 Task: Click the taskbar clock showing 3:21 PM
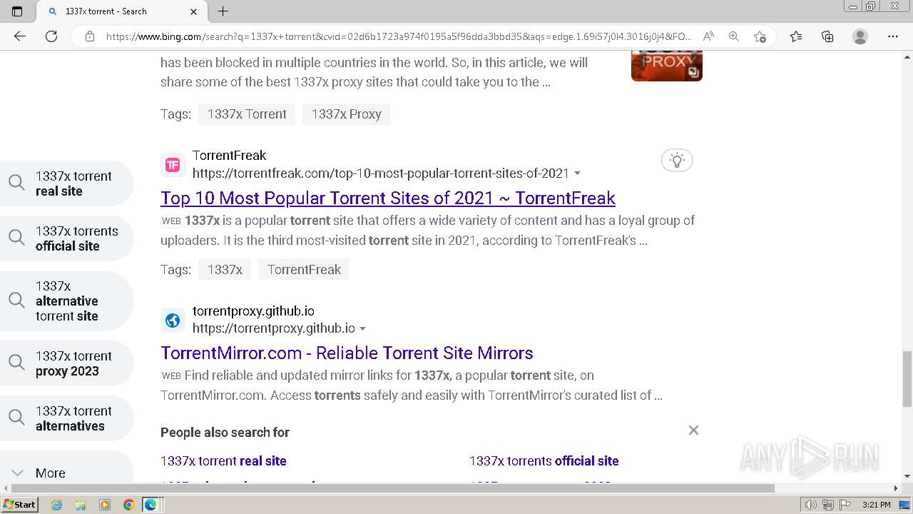click(x=876, y=505)
